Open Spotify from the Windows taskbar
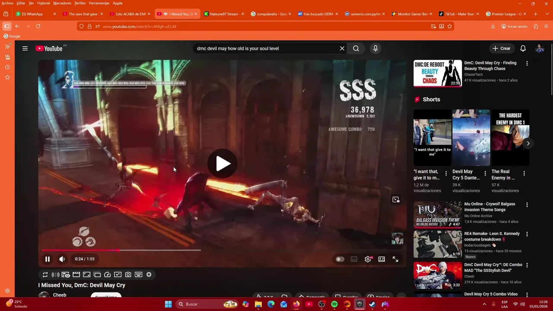The width and height of the screenshot is (553, 311). [x=334, y=304]
